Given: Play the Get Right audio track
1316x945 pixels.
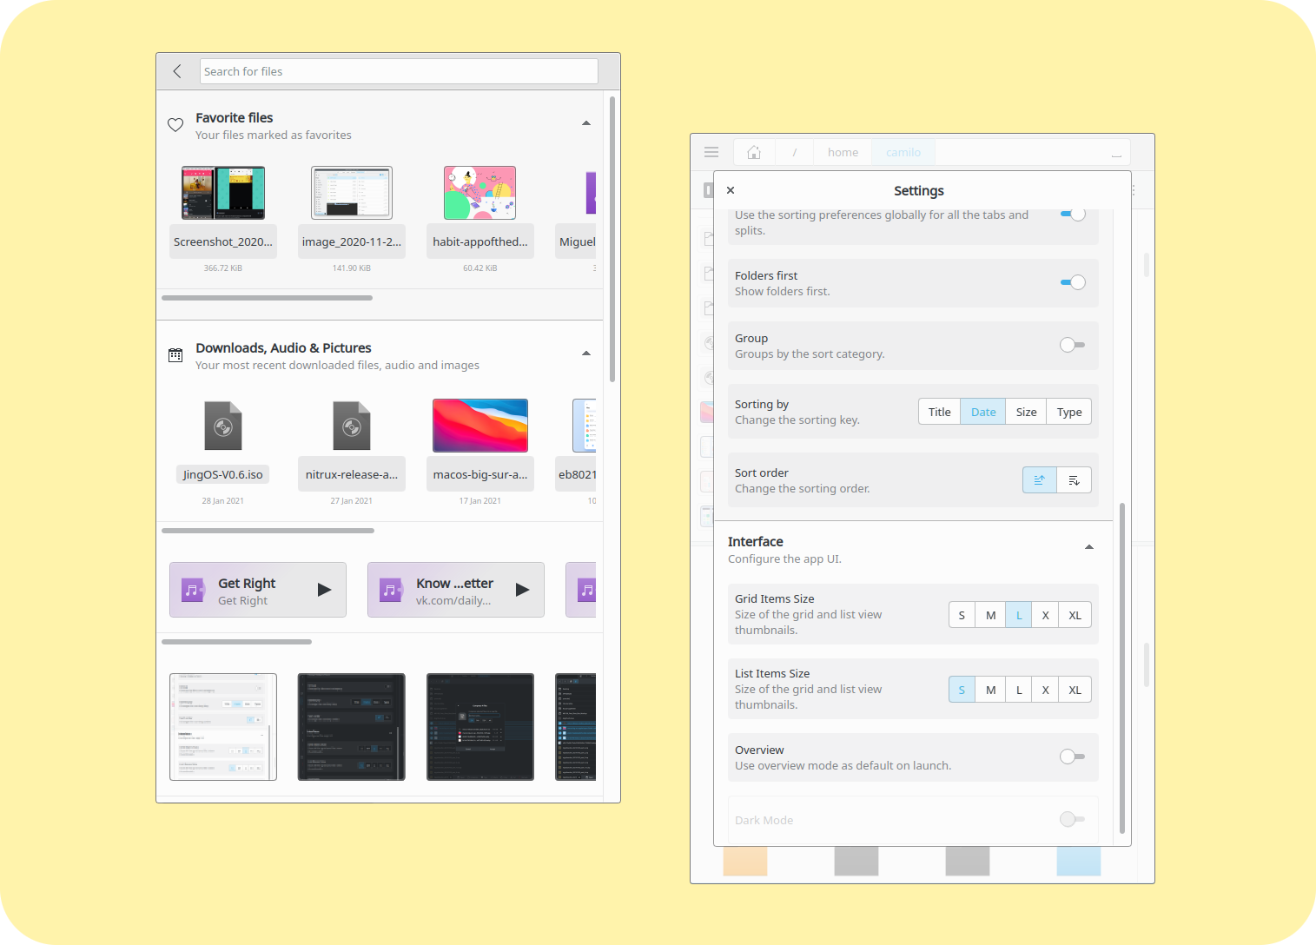Looking at the screenshot, I should point(324,590).
